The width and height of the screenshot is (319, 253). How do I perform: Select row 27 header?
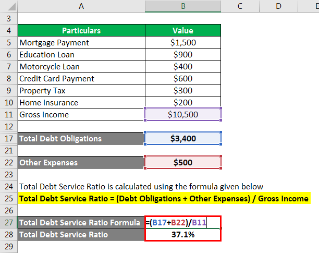(x=9, y=222)
